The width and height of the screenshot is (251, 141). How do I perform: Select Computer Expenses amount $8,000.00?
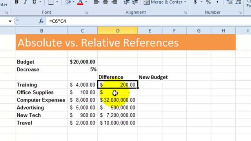click(82, 100)
